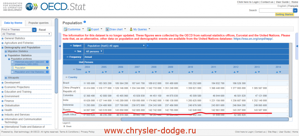The height and width of the screenshot is (136, 299).
Task: Open the top User Guide link
Action: point(283,2)
